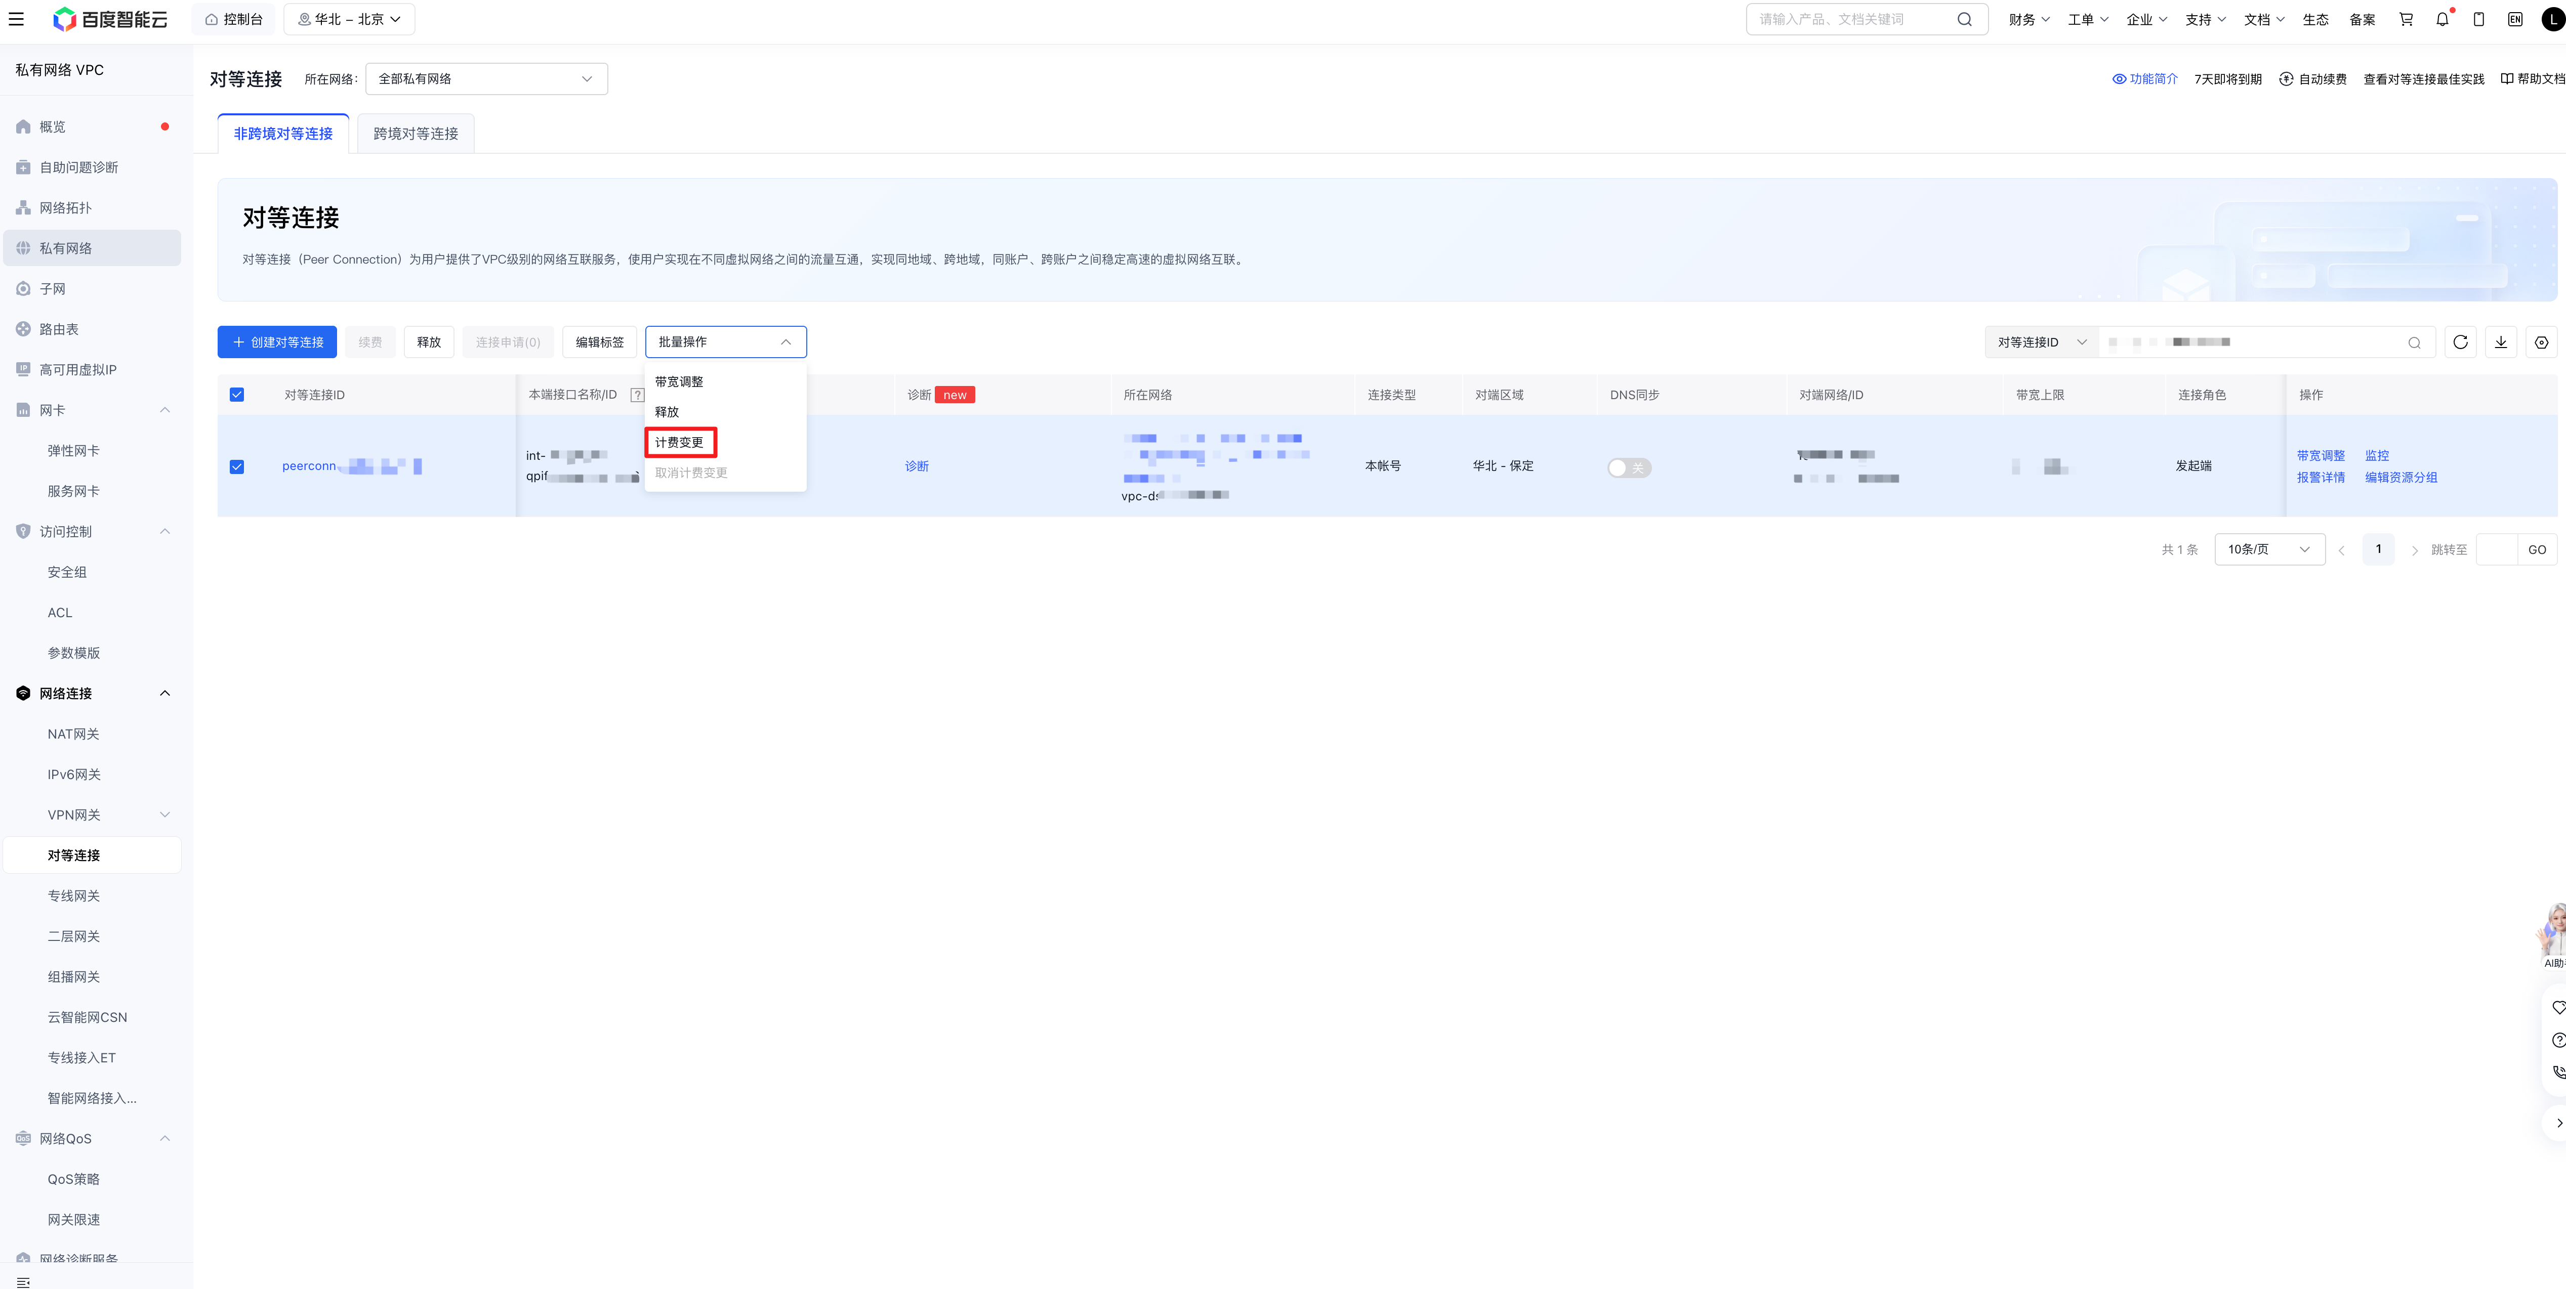Click the GO pagination button
Screen dimensions: 2566x1289
pos(2537,549)
